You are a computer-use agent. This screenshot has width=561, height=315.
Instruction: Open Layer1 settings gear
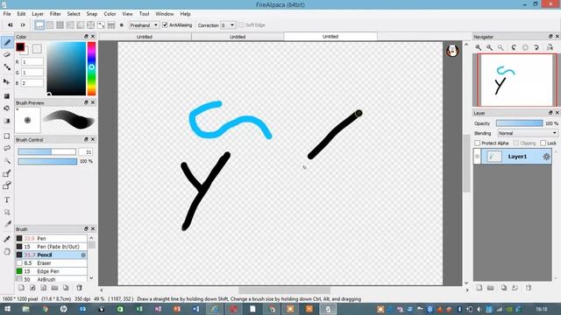(x=546, y=157)
